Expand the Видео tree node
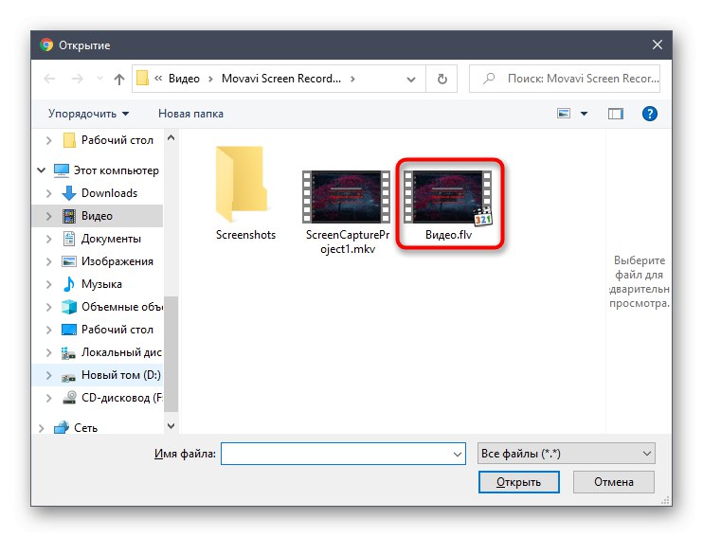This screenshot has width=703, height=537. 49,216
